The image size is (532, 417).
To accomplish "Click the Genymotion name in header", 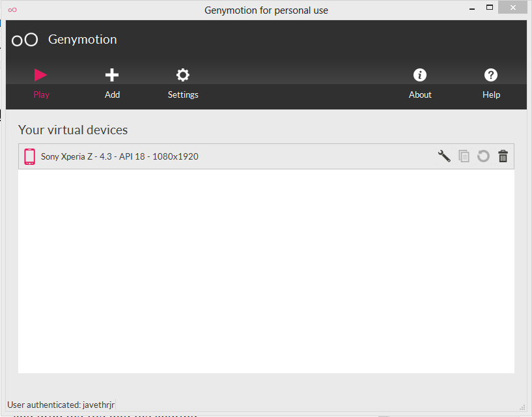I will [x=83, y=39].
